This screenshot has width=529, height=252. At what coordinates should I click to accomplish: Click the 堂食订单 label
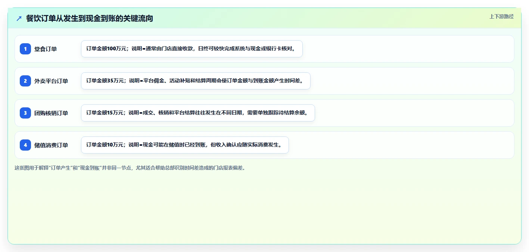pyautogui.click(x=46, y=49)
